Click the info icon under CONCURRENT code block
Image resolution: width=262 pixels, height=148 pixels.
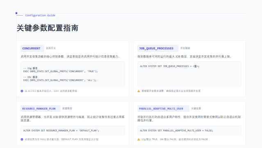(x=22, y=91)
